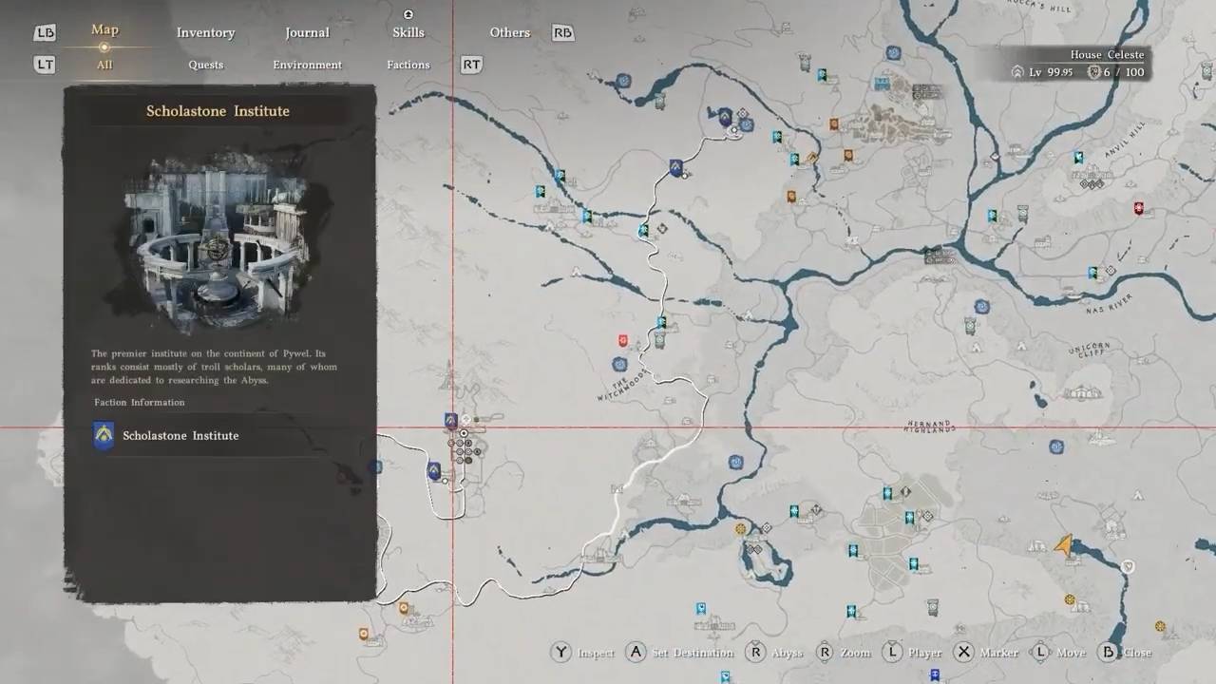Click the LB bumper icon
Image resolution: width=1216 pixels, height=684 pixels.
[45, 33]
